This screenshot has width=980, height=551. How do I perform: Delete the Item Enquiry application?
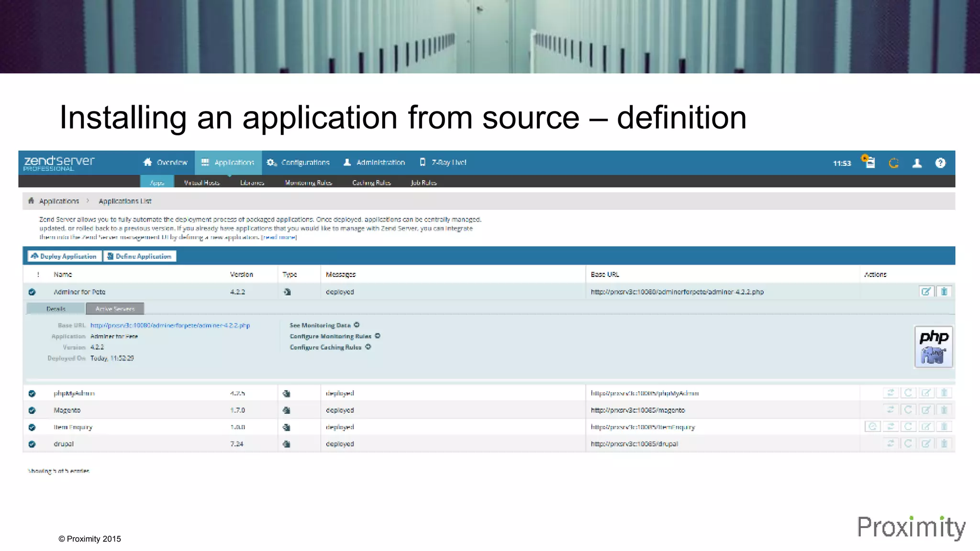coord(944,426)
